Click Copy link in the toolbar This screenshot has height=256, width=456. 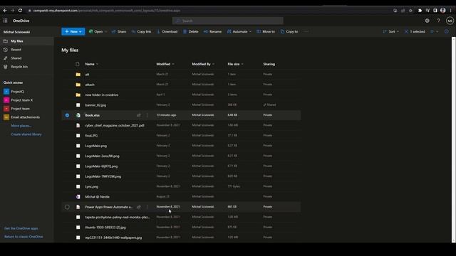(x=141, y=31)
